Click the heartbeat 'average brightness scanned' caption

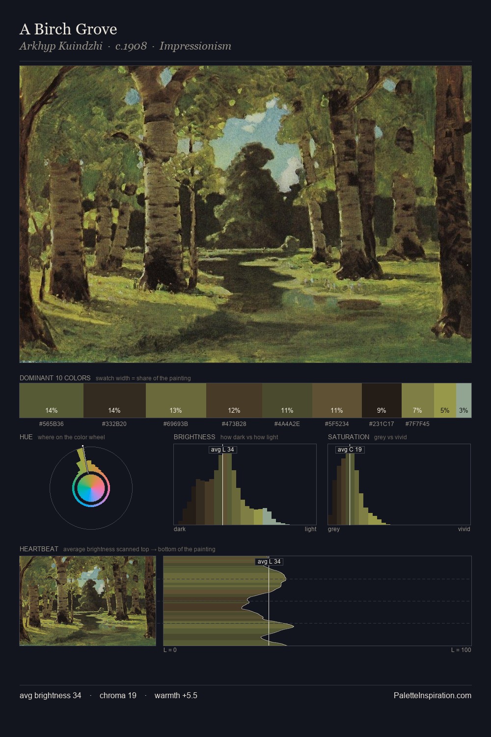click(x=139, y=549)
